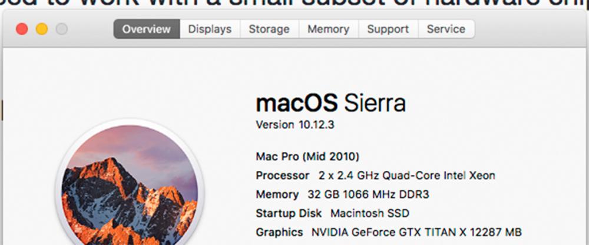This screenshot has width=589, height=245.
Task: Click Version 10.12.3 to reveal build number
Action: click(x=295, y=125)
